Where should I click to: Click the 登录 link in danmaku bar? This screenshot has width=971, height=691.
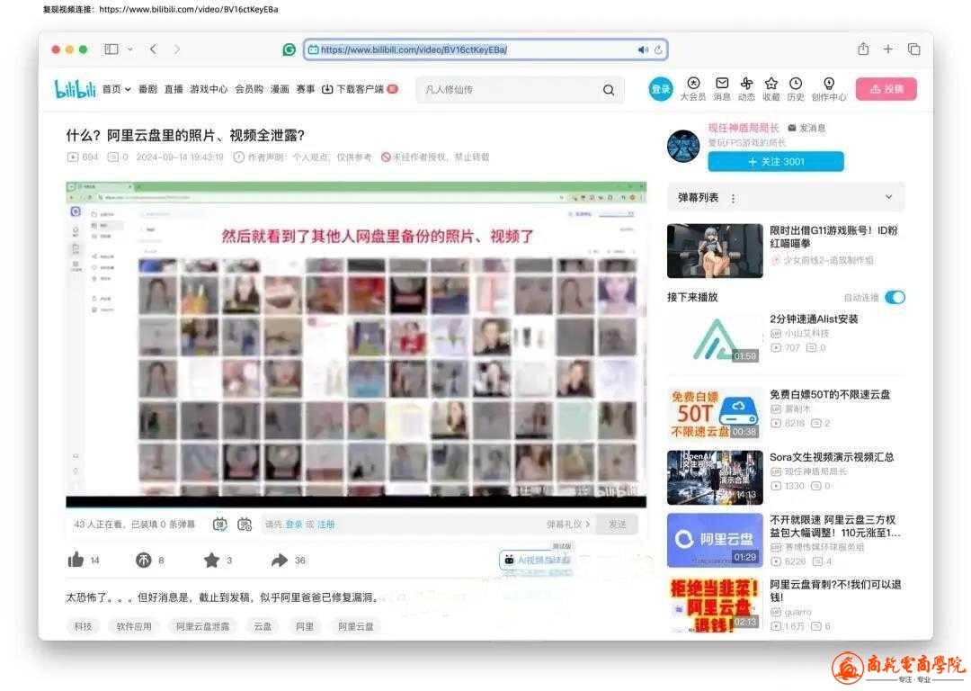pyautogui.click(x=293, y=525)
